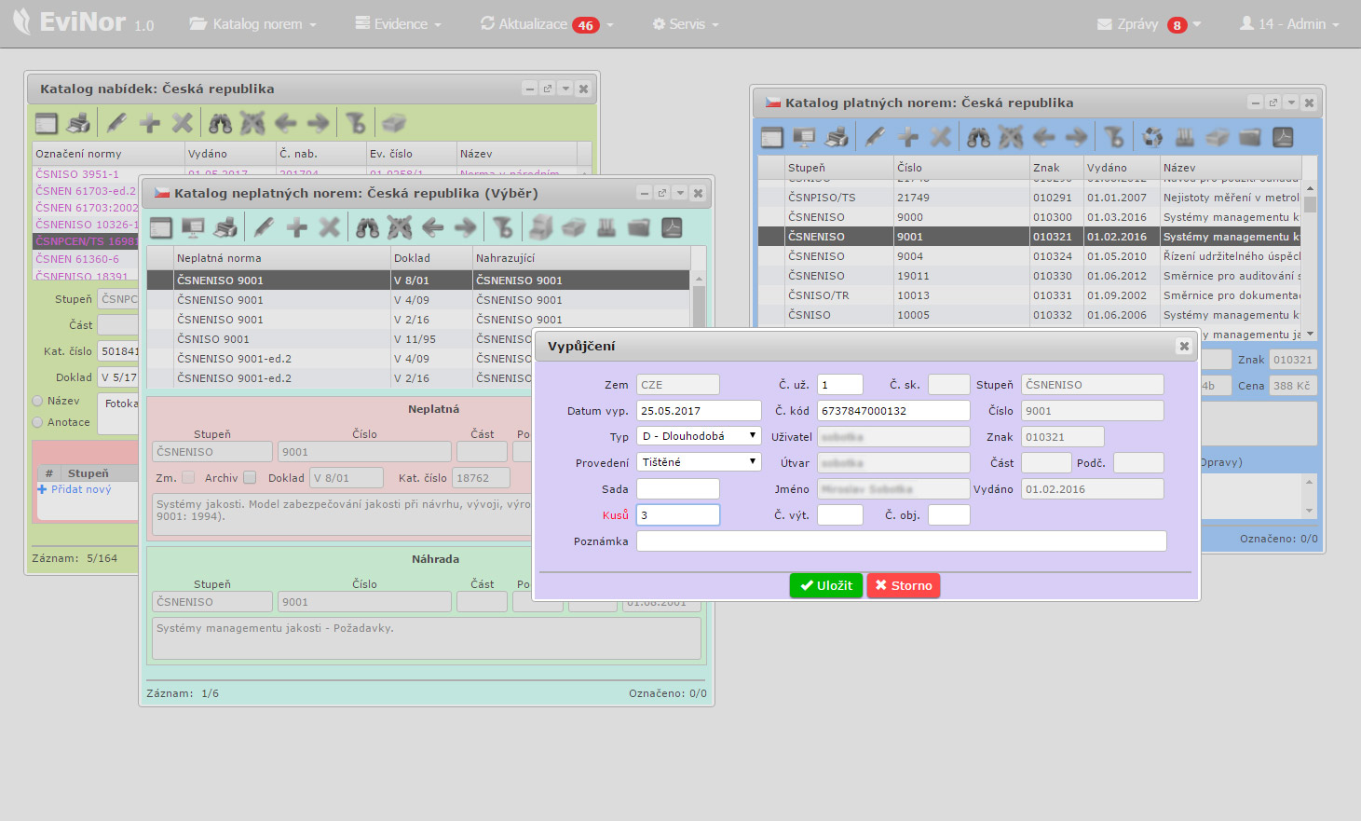Click the green Uložit button
The image size is (1361, 821).
(x=825, y=585)
